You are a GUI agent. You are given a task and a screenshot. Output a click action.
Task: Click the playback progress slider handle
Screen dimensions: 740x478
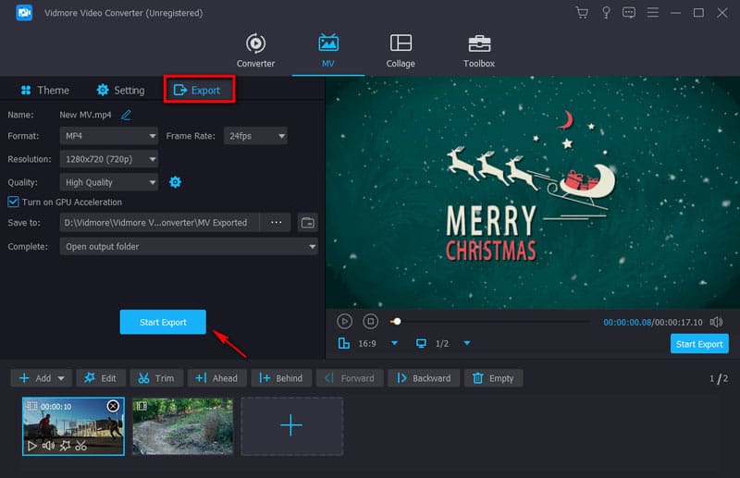(397, 322)
